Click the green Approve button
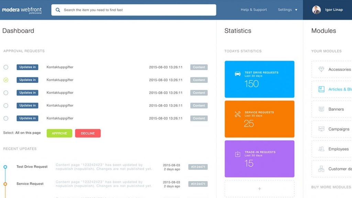 click(x=59, y=133)
